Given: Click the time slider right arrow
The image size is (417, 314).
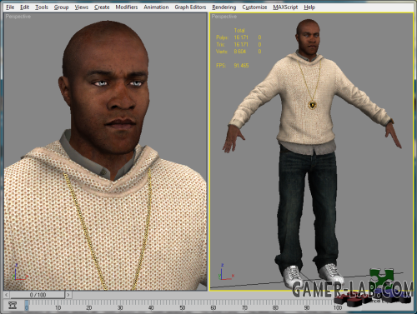Looking at the screenshot, I should 68,295.
